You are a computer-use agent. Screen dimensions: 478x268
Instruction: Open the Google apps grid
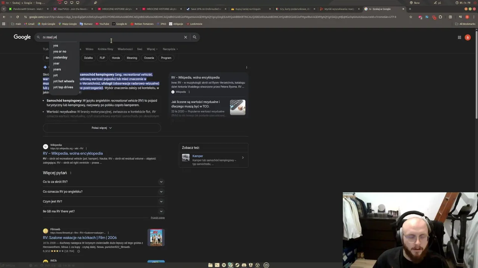coord(459,37)
